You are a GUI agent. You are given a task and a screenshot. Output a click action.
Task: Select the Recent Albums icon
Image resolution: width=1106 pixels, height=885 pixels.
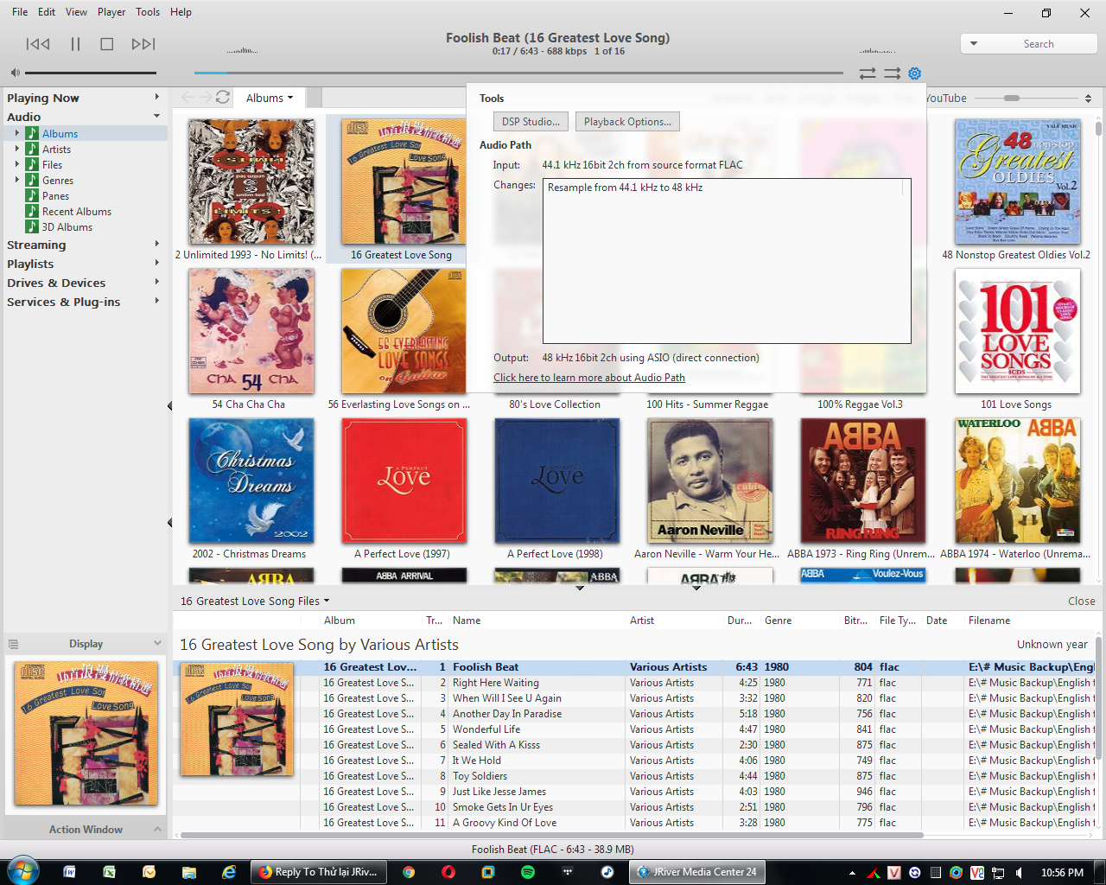(x=32, y=211)
